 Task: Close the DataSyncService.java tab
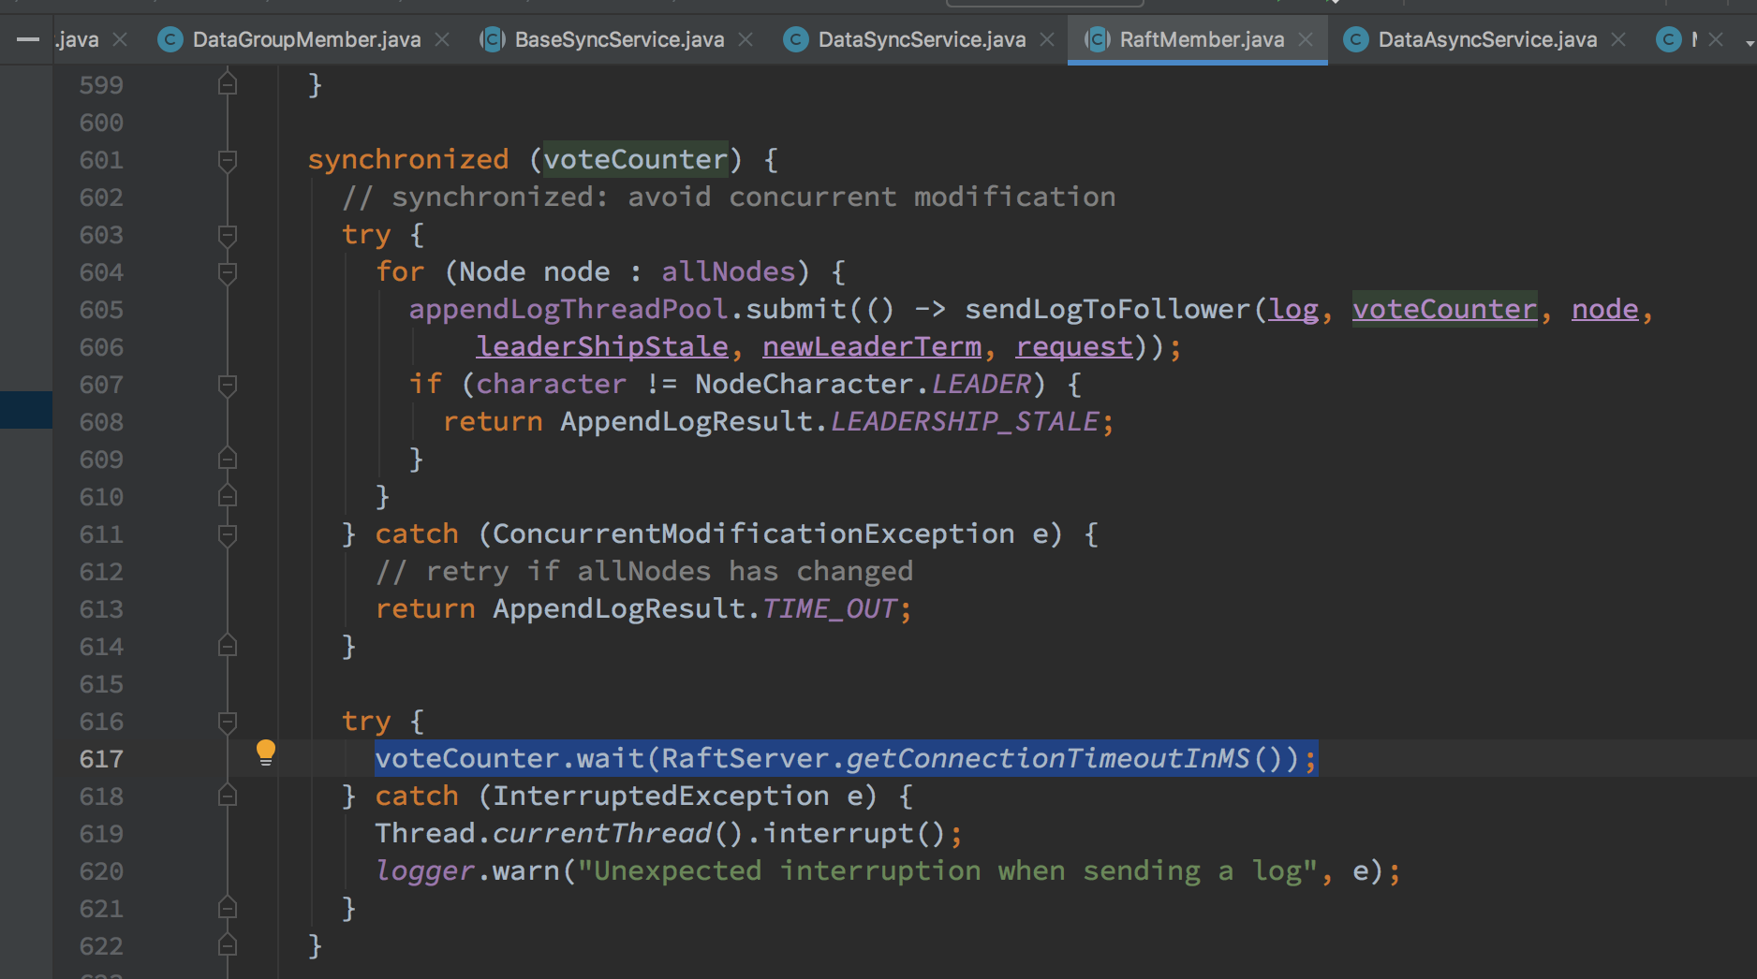(x=1047, y=39)
